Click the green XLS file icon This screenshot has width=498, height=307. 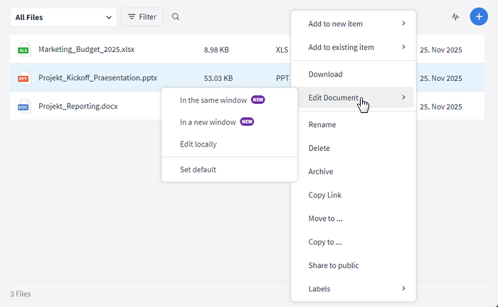pos(24,50)
